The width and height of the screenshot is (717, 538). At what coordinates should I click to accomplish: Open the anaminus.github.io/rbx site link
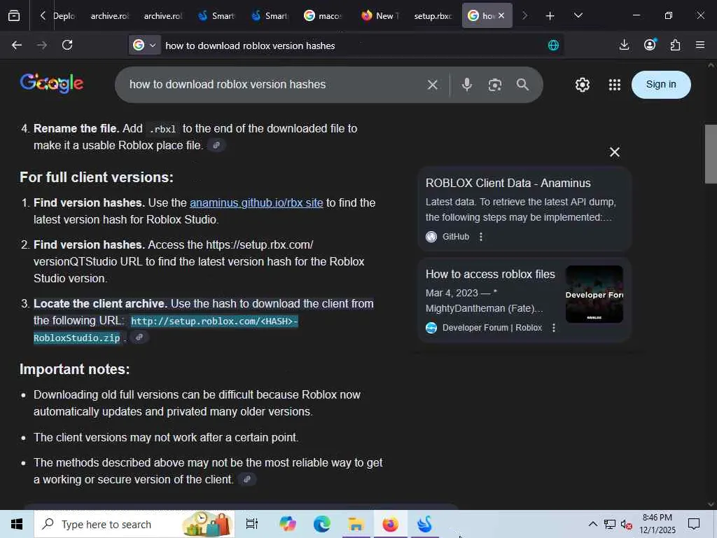click(256, 202)
